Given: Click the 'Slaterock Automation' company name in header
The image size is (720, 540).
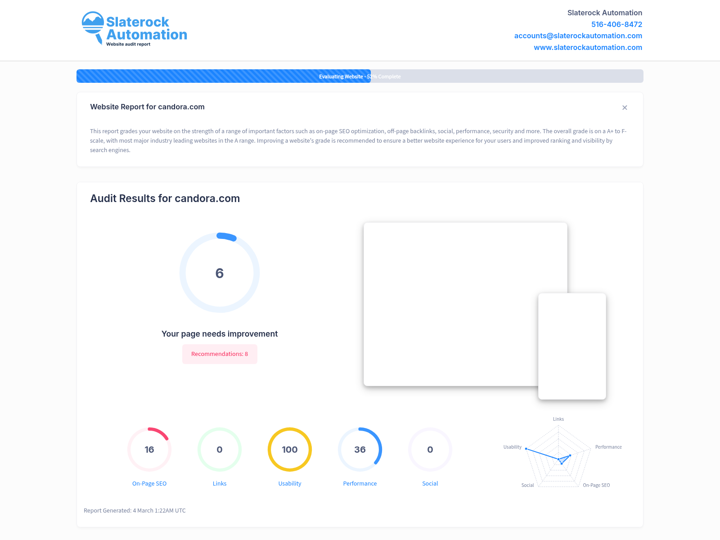Looking at the screenshot, I should point(605,13).
